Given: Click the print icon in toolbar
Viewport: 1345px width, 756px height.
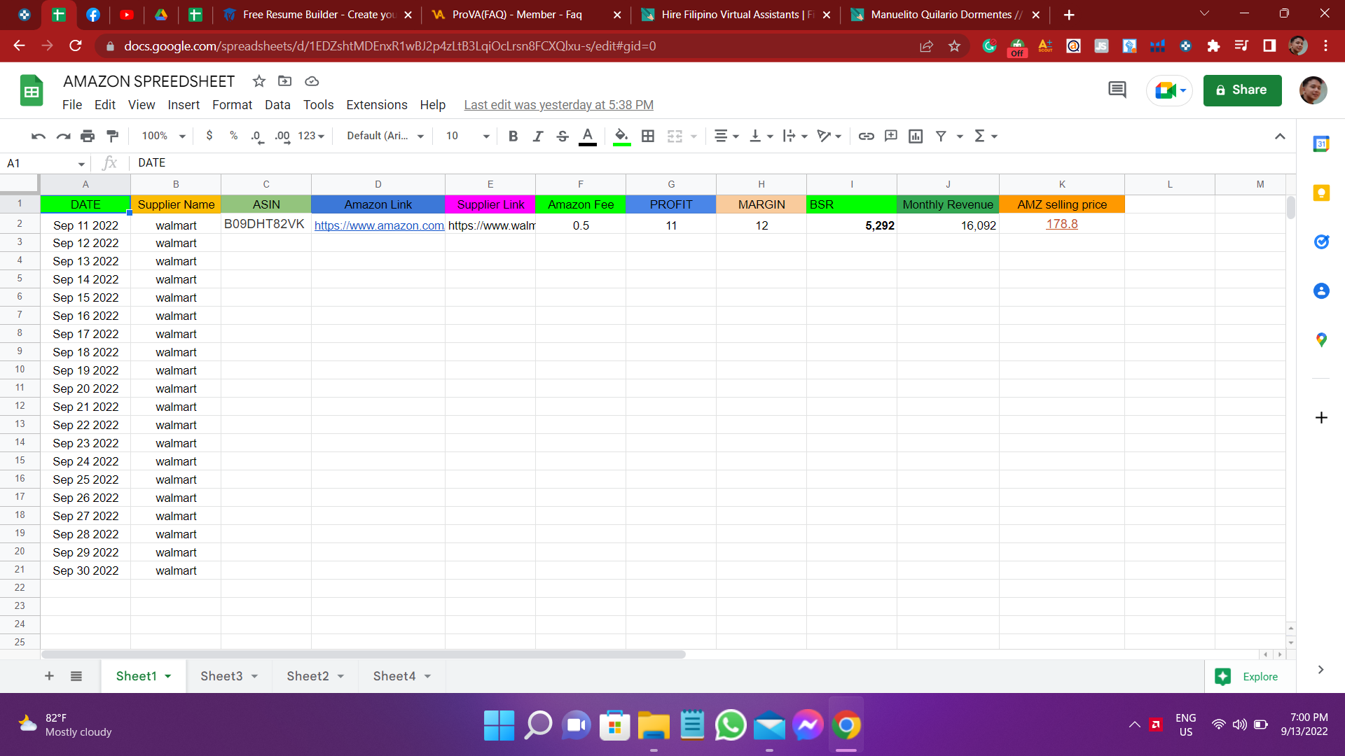Looking at the screenshot, I should (x=88, y=136).
